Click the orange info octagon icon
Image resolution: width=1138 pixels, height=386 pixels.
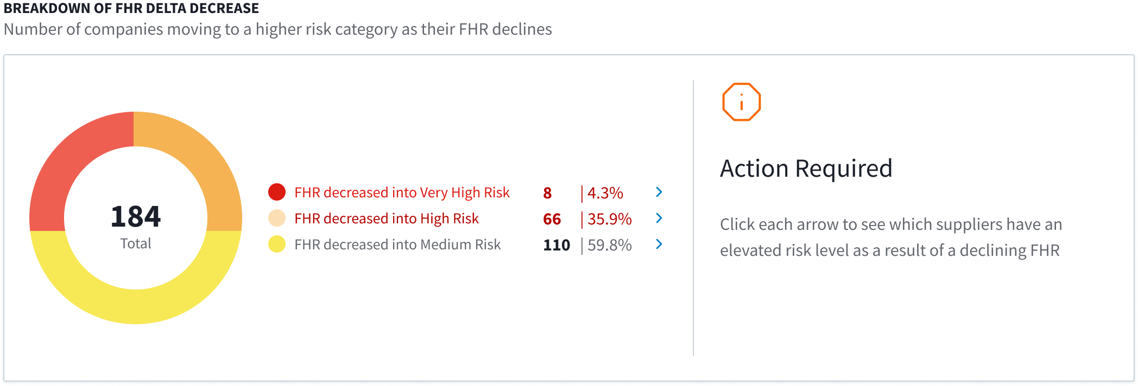point(741,102)
